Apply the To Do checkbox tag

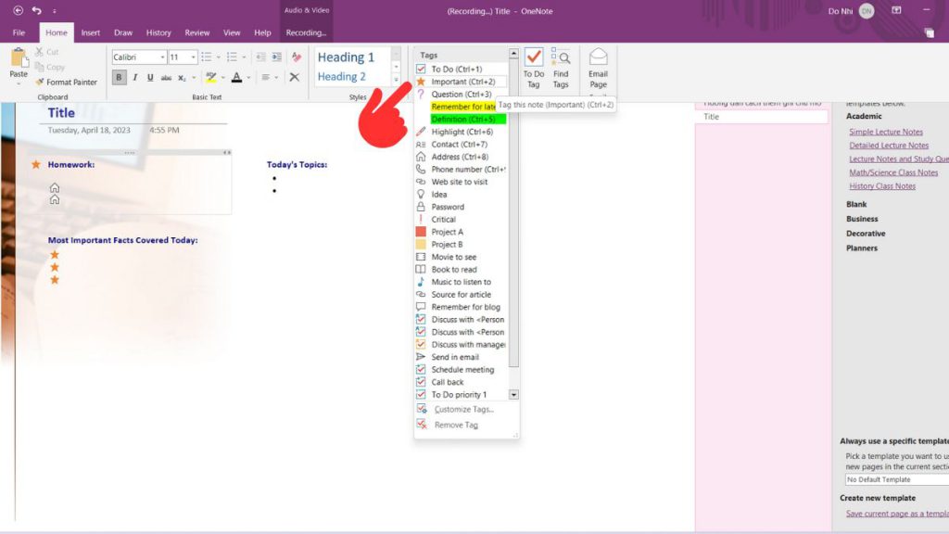coord(456,70)
